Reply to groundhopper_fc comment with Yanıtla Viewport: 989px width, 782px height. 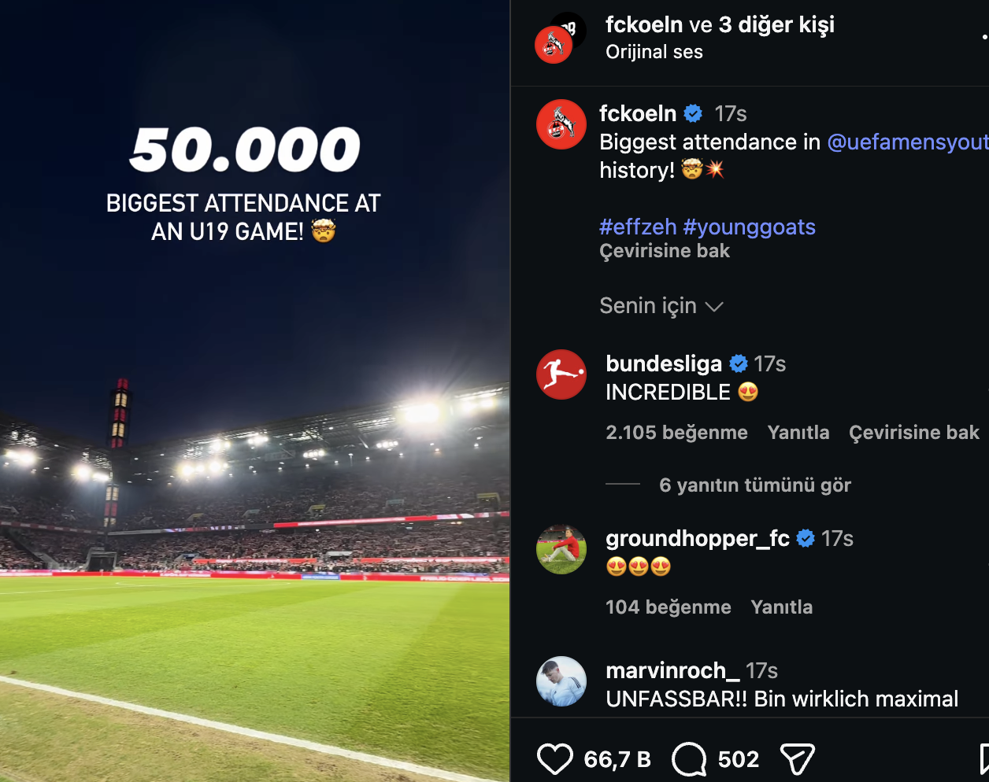[782, 607]
